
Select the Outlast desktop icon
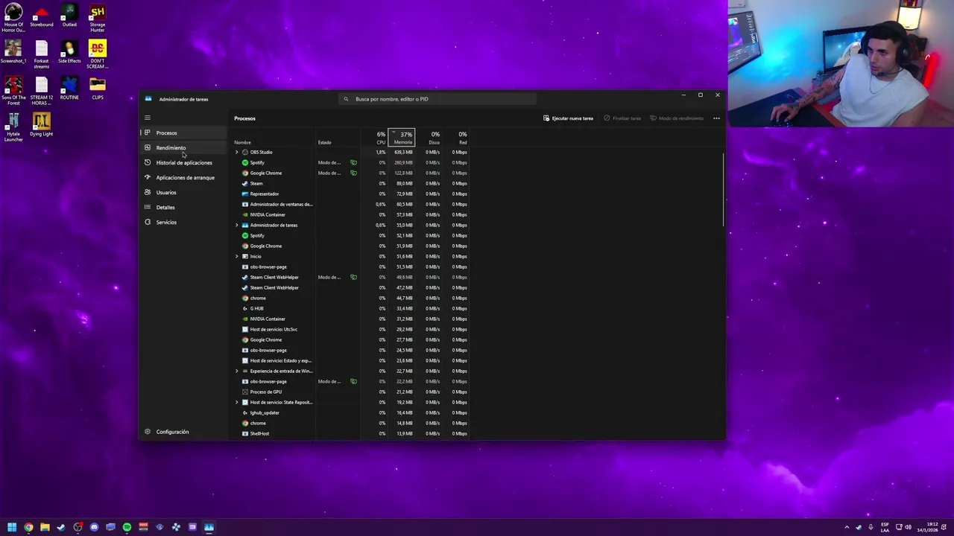[x=69, y=16]
